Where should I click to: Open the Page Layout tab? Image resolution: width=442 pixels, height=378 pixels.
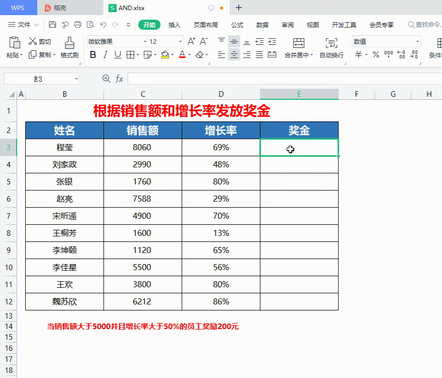(205, 25)
